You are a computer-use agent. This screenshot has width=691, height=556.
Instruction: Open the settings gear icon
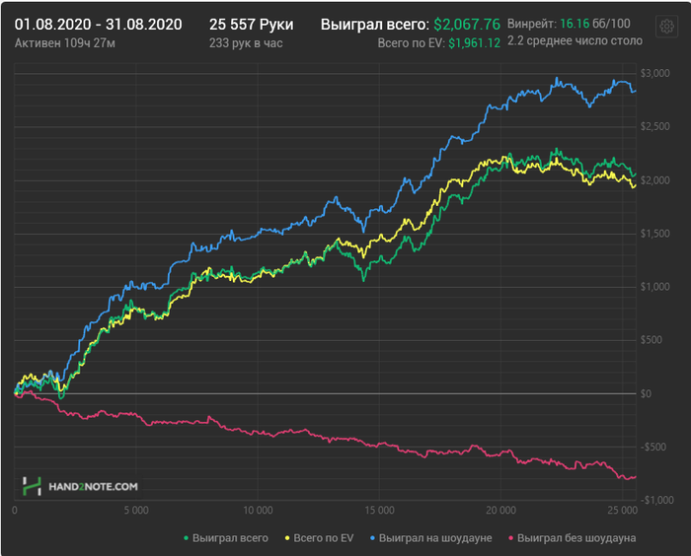point(666,27)
